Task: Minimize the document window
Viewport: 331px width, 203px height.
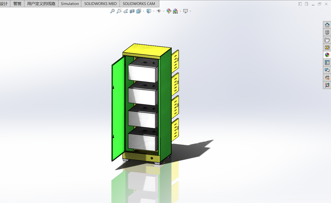Action: [x=313, y=5]
